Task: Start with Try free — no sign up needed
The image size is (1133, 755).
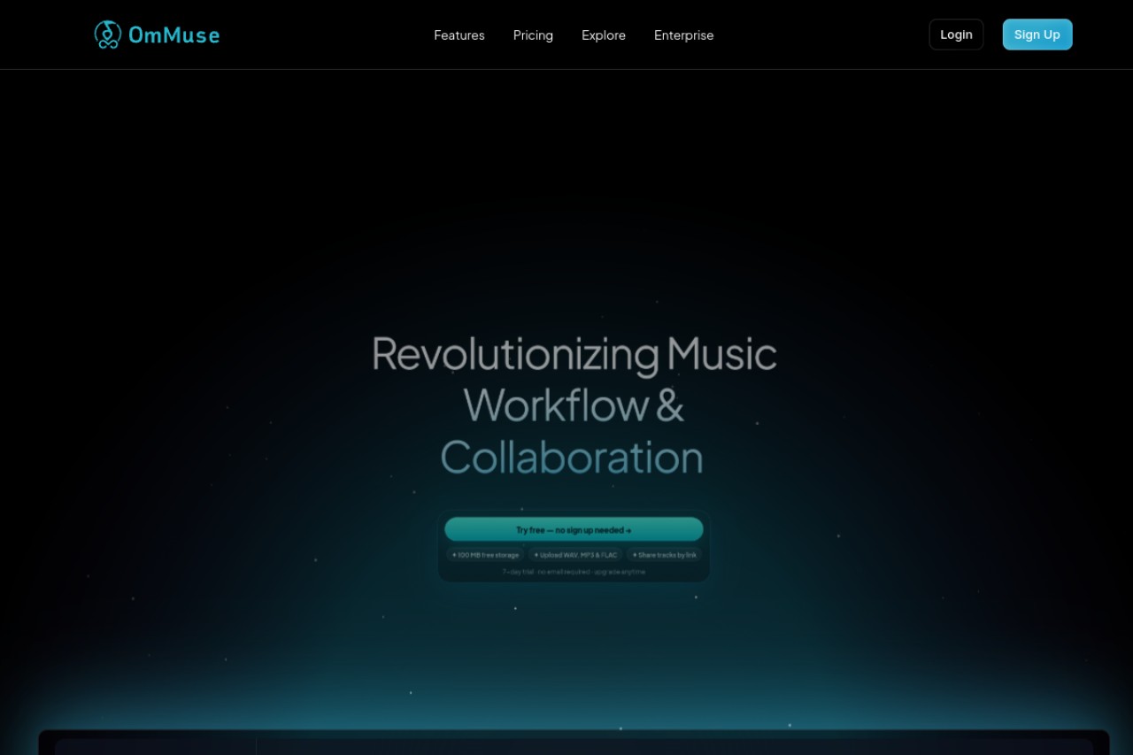Action: [574, 529]
